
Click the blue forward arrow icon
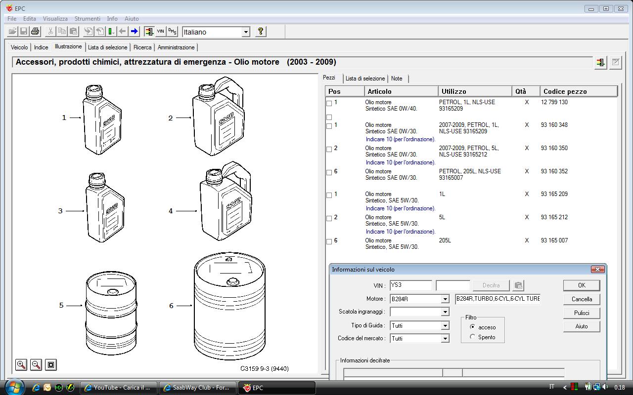(134, 32)
